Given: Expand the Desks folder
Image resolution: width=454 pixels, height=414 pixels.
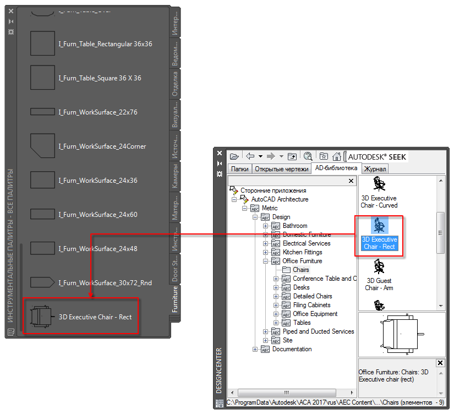Looking at the screenshot, I should tap(276, 287).
